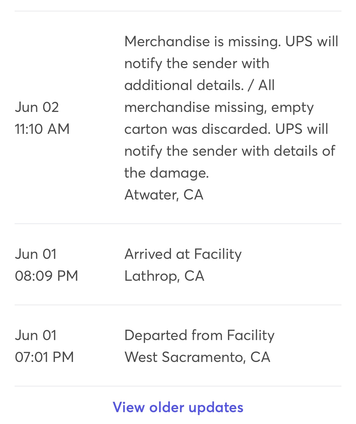Select the Jun 02 date label
Screen dimensions: 356x424
tap(37, 107)
